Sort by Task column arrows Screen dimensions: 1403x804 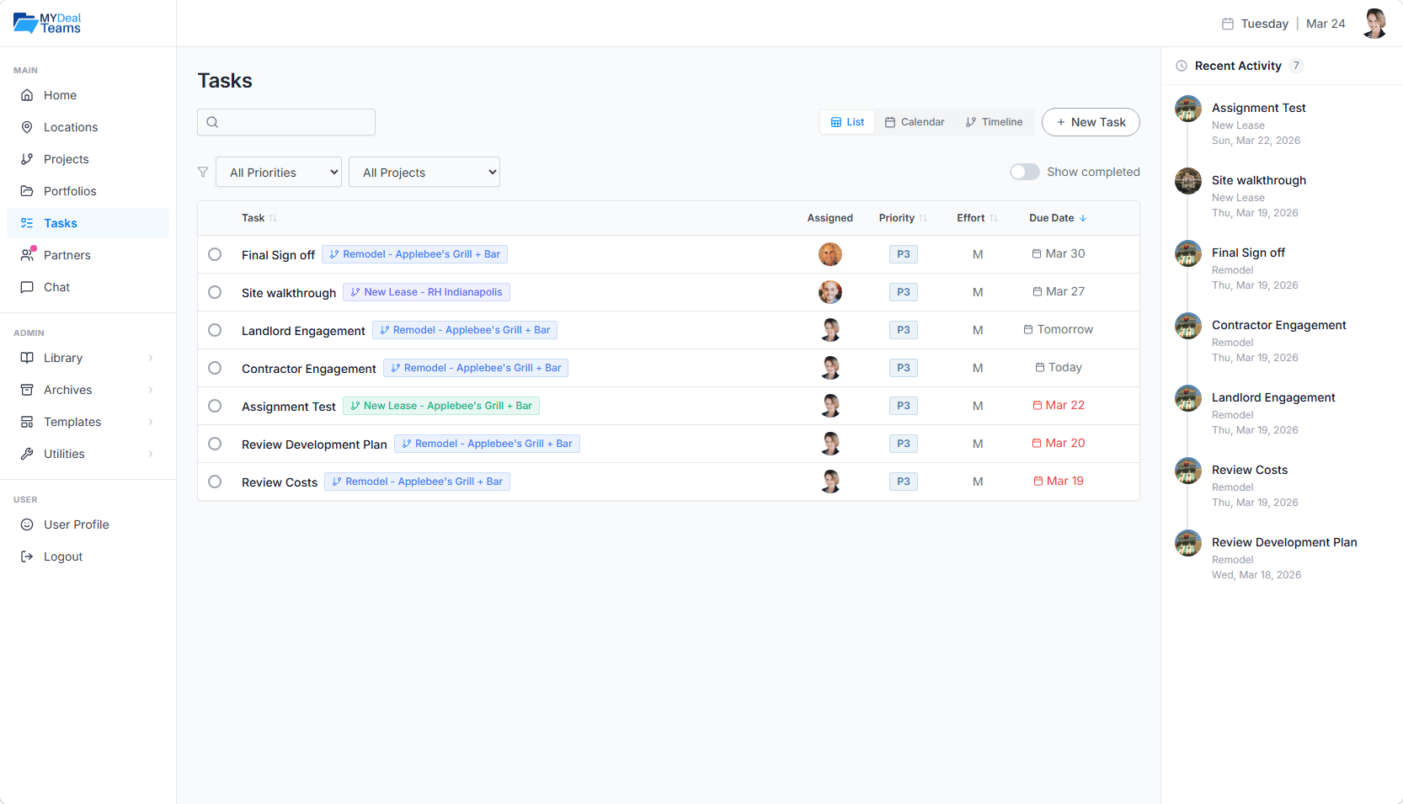pos(273,218)
